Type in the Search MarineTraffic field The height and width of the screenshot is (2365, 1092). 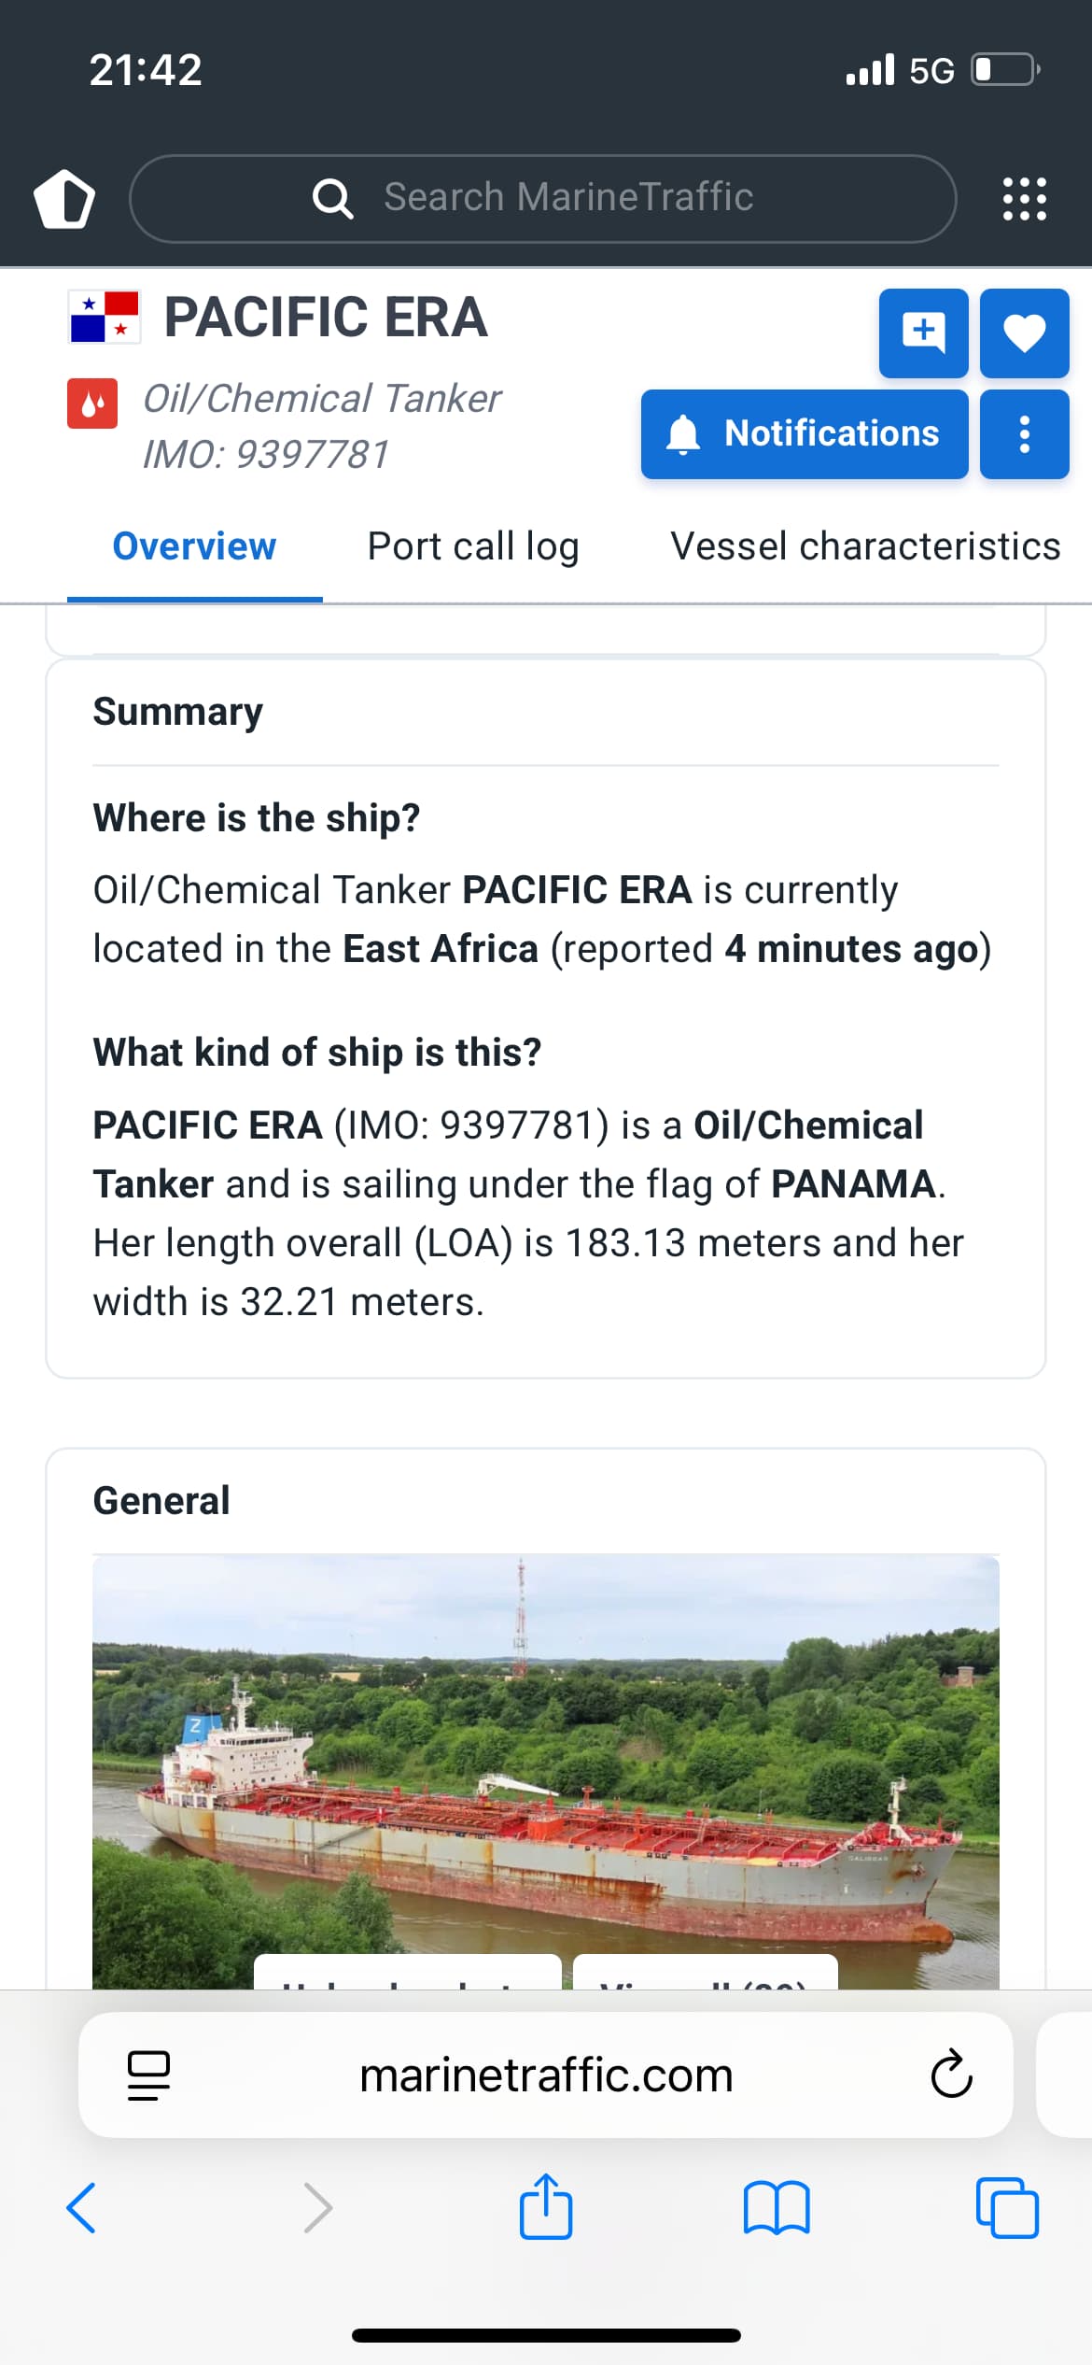(x=567, y=198)
